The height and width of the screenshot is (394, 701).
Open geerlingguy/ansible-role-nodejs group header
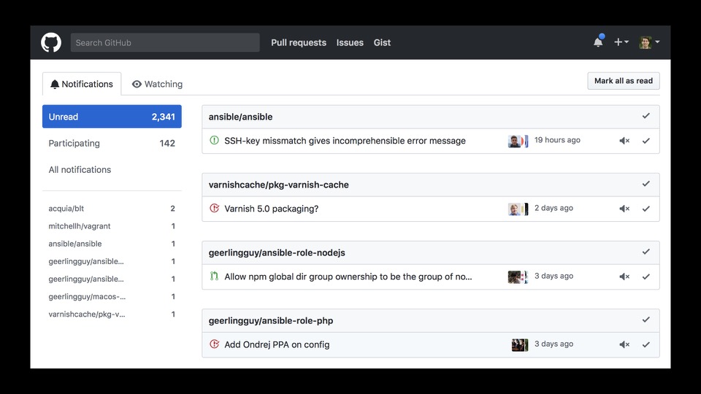pyautogui.click(x=277, y=252)
